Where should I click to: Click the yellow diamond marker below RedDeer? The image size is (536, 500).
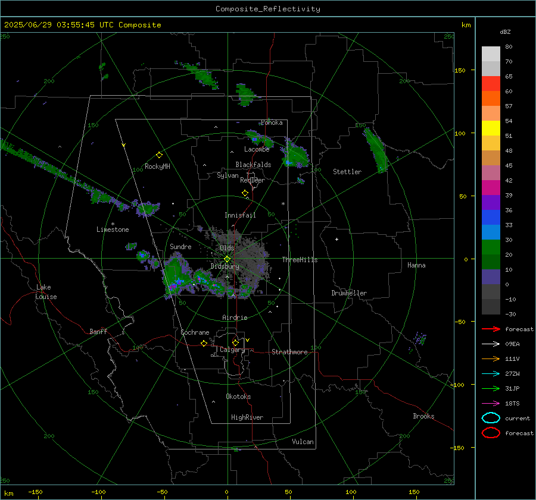click(x=245, y=193)
